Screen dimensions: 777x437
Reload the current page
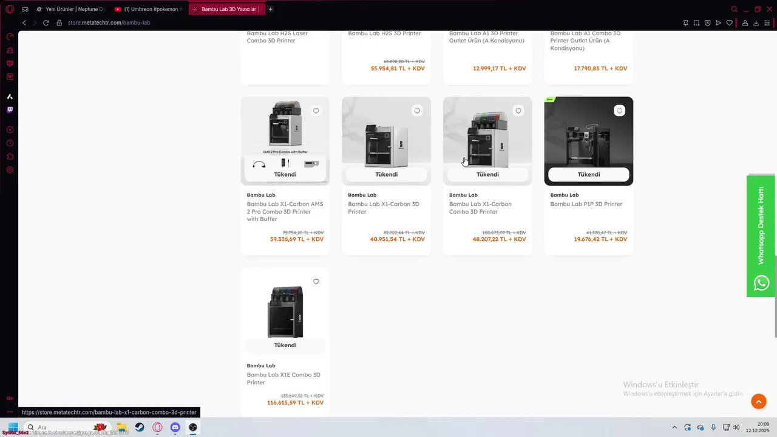click(46, 22)
